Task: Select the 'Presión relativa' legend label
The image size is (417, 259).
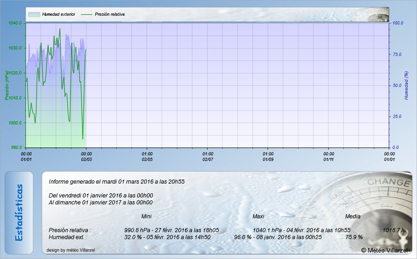Action: (x=109, y=14)
